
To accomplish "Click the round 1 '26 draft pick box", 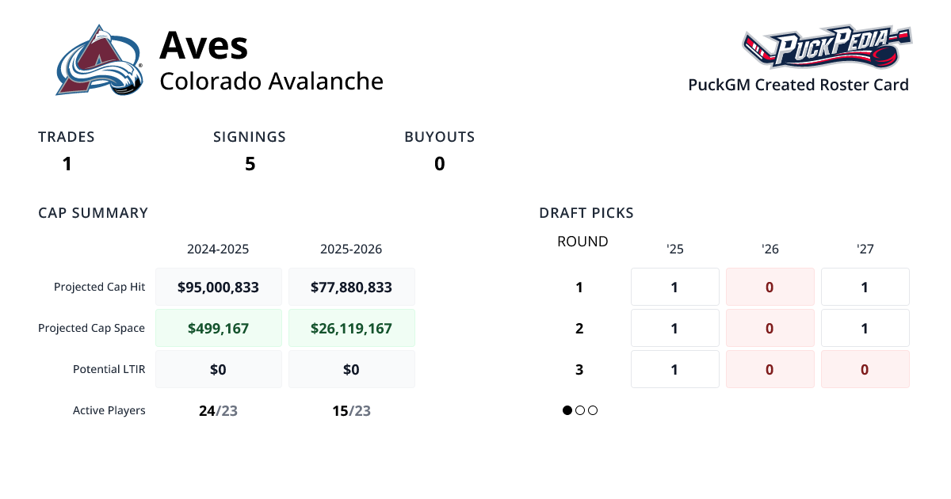I will [x=770, y=287].
